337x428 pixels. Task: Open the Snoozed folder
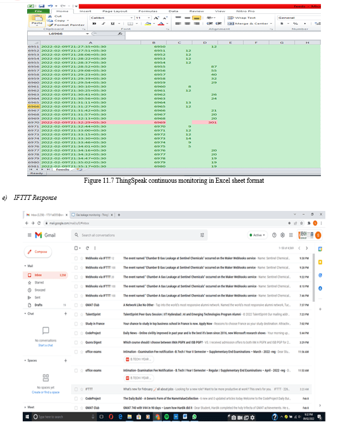[x=40, y=290]
